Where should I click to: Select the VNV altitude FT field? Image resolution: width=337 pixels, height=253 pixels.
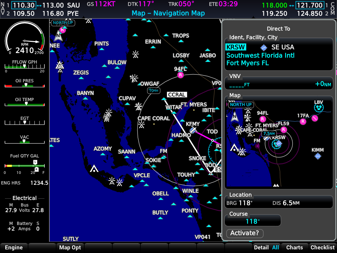click(x=240, y=85)
